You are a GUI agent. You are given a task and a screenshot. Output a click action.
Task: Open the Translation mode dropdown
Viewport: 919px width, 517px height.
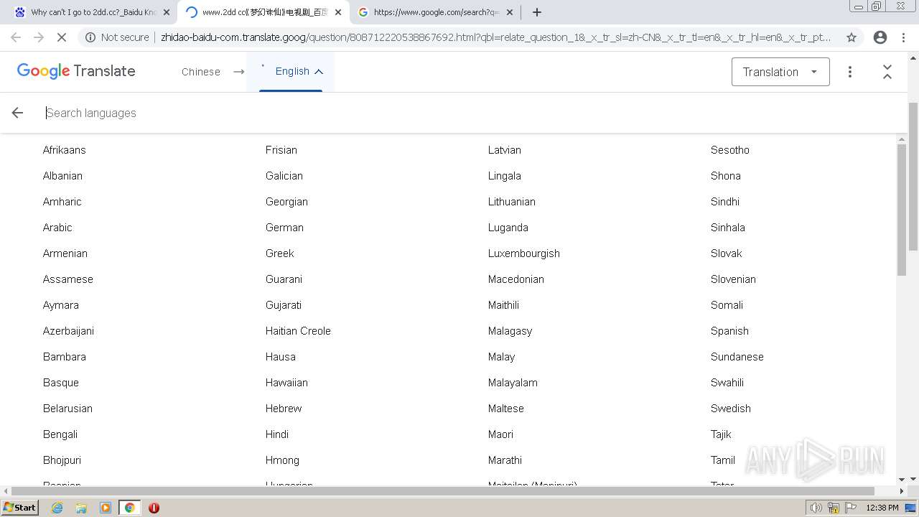coord(780,72)
